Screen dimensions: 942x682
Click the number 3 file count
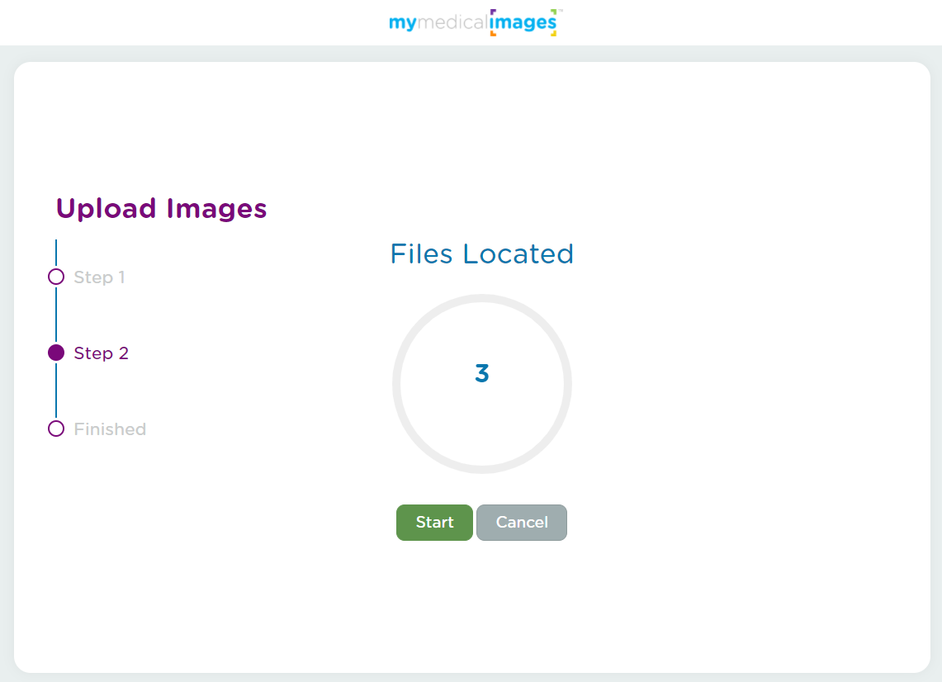tap(482, 374)
